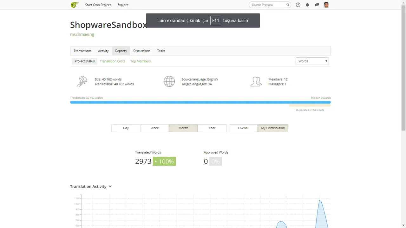The image size is (406, 228).
Task: Open the Words unit dropdown
Action: 312,61
